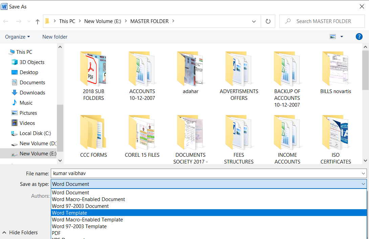This screenshot has height=239, width=369.
Task: Select DOCUMENTS SOCIETY 2017 folder
Action: pyautogui.click(x=190, y=139)
